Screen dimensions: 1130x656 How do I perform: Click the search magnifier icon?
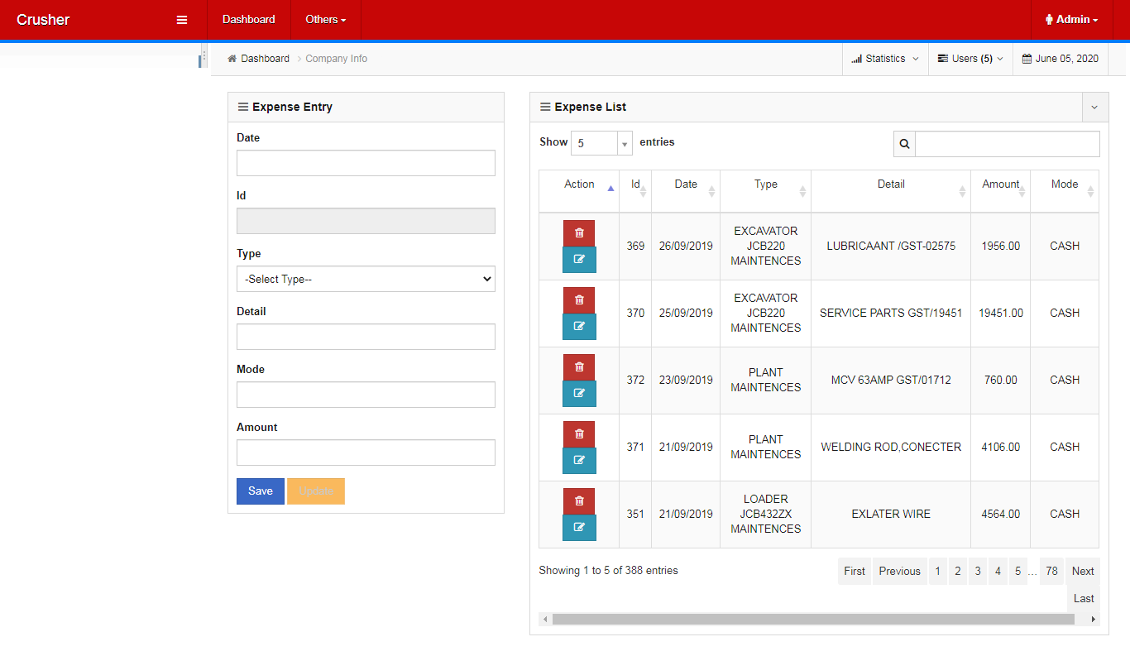coord(904,144)
